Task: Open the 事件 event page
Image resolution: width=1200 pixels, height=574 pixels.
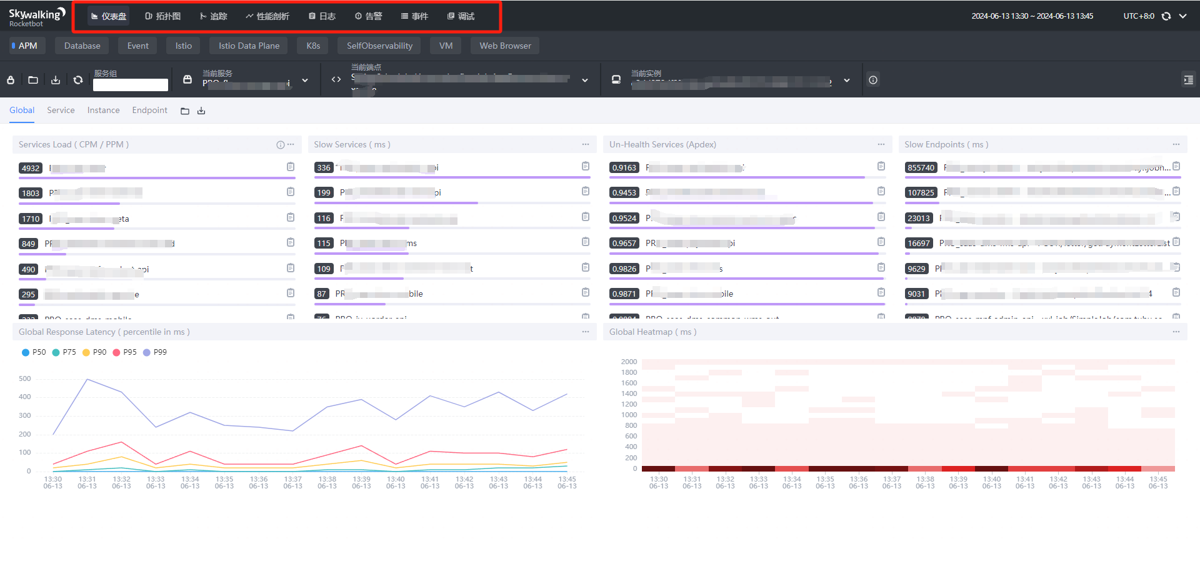Action: pyautogui.click(x=415, y=16)
